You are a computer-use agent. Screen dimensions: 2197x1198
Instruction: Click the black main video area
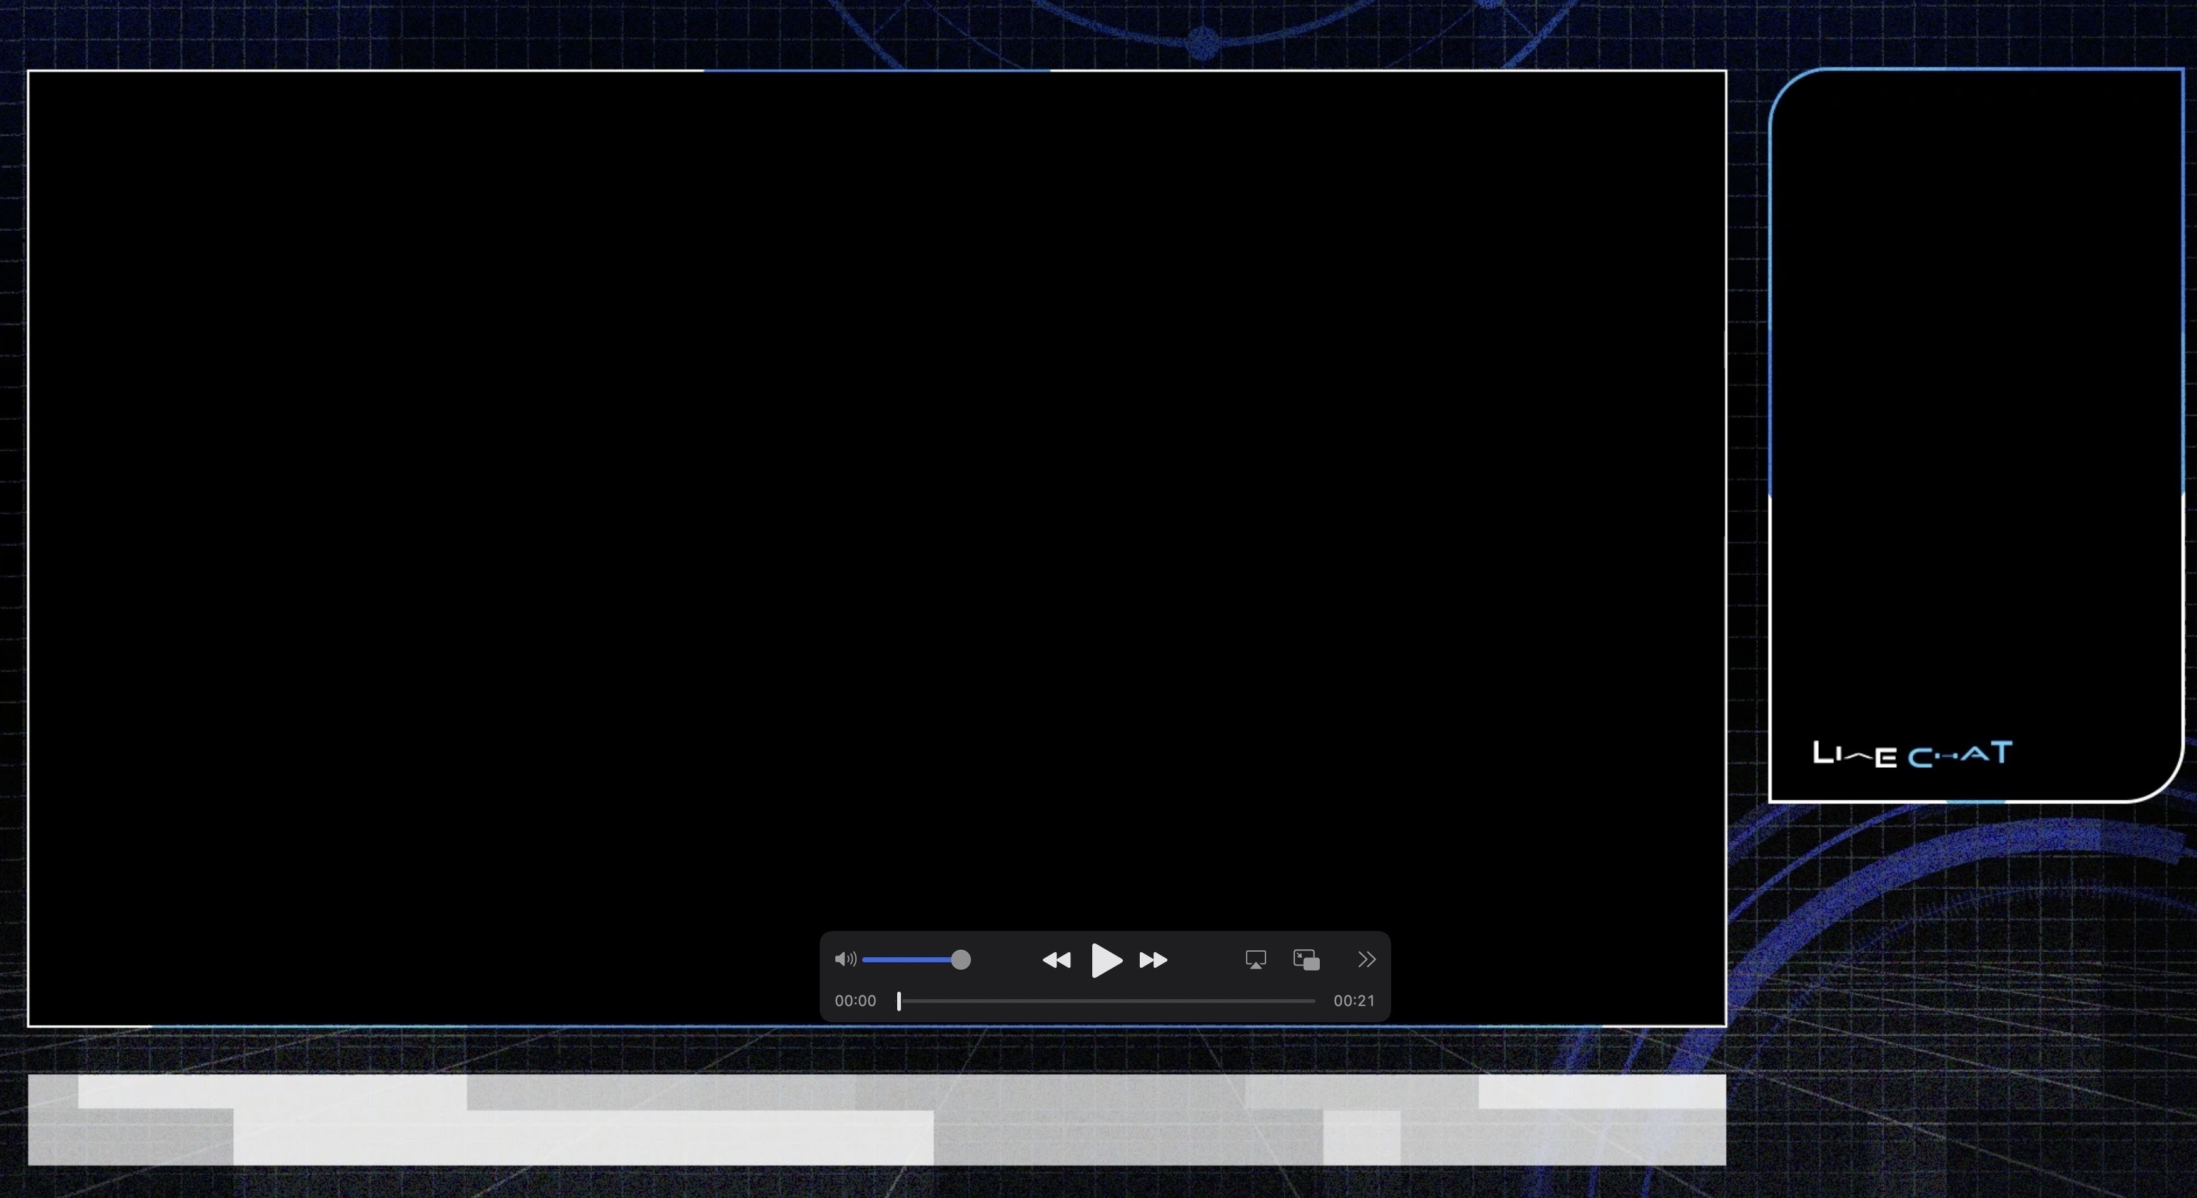tap(877, 495)
